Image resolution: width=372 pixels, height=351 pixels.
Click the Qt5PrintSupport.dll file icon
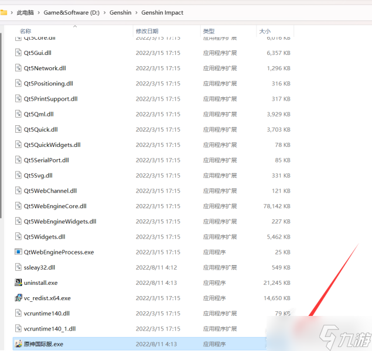pyautogui.click(x=18, y=98)
